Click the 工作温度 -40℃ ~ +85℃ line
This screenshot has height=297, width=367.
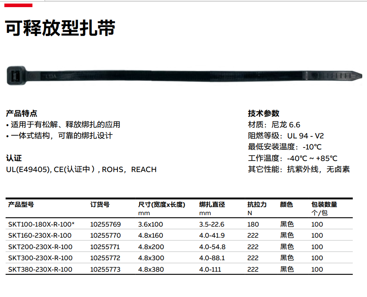point(293,159)
